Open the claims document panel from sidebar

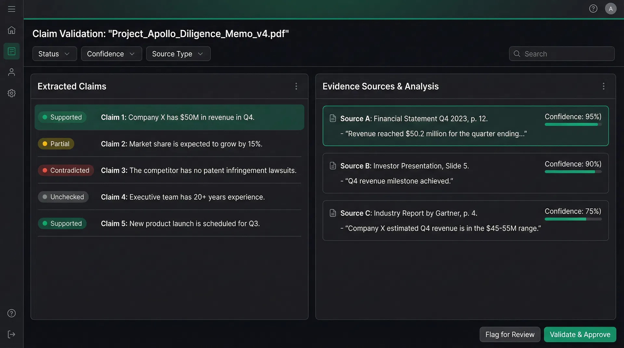tap(11, 51)
